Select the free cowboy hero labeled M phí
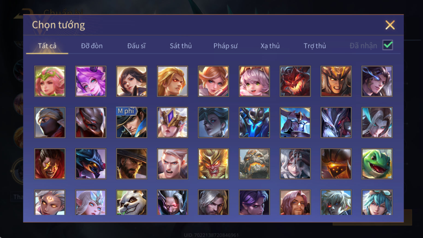 click(132, 122)
